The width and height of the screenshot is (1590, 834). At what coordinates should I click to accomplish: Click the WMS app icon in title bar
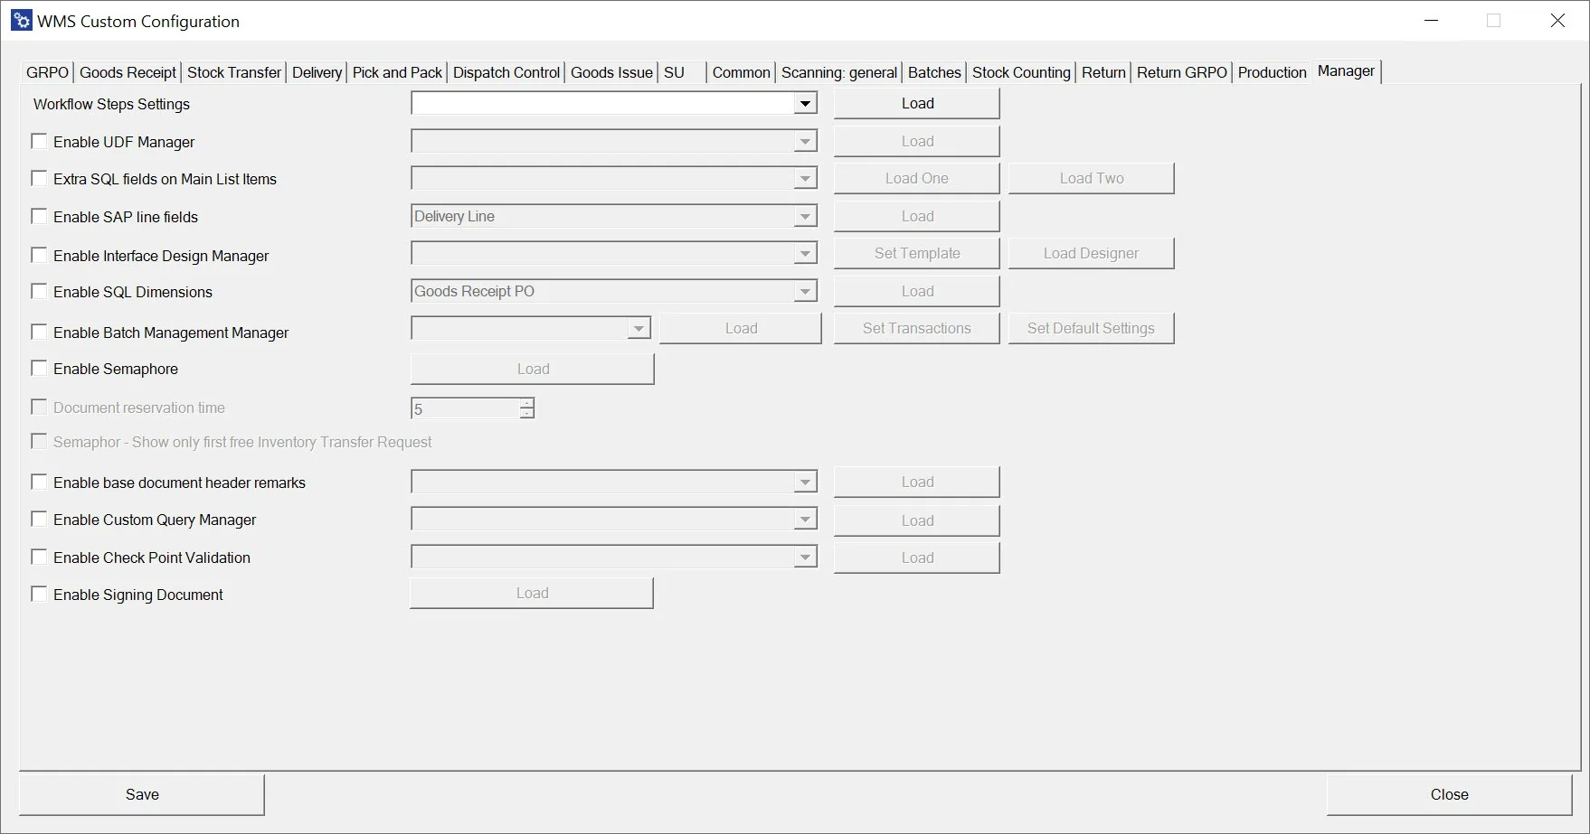[21, 21]
